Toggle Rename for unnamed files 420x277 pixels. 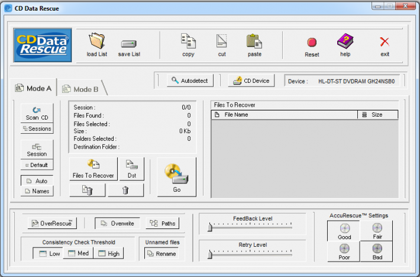coord(161,253)
